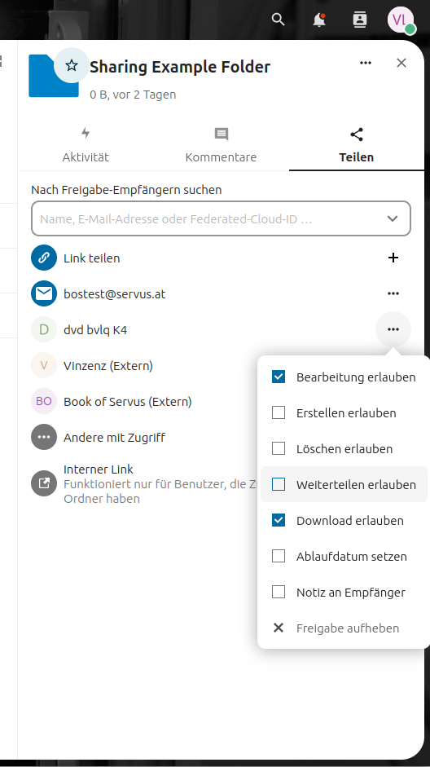The image size is (430, 767).
Task: Open the search magnifier icon
Action: click(278, 20)
